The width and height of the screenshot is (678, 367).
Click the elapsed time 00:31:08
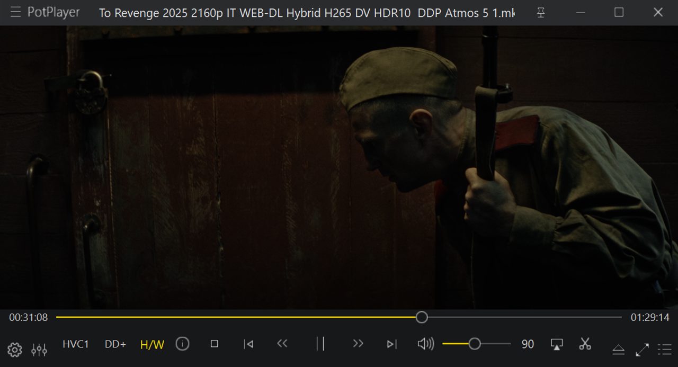point(28,318)
